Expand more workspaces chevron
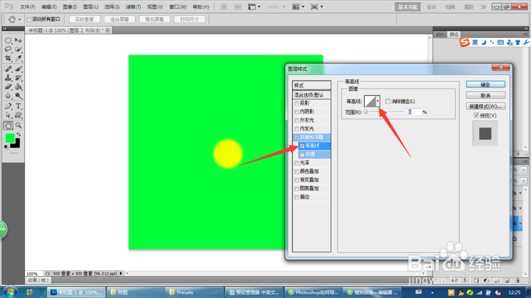 click(484, 7)
